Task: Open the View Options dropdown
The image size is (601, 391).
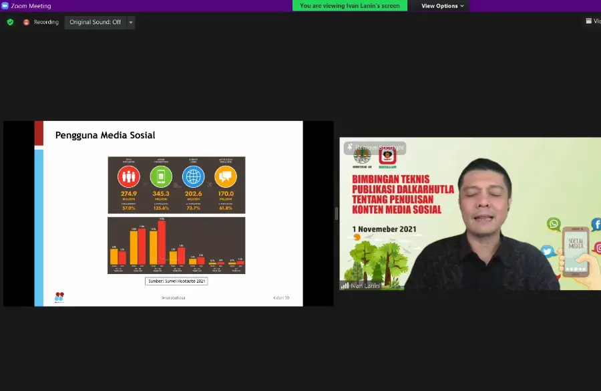Action: tap(442, 6)
